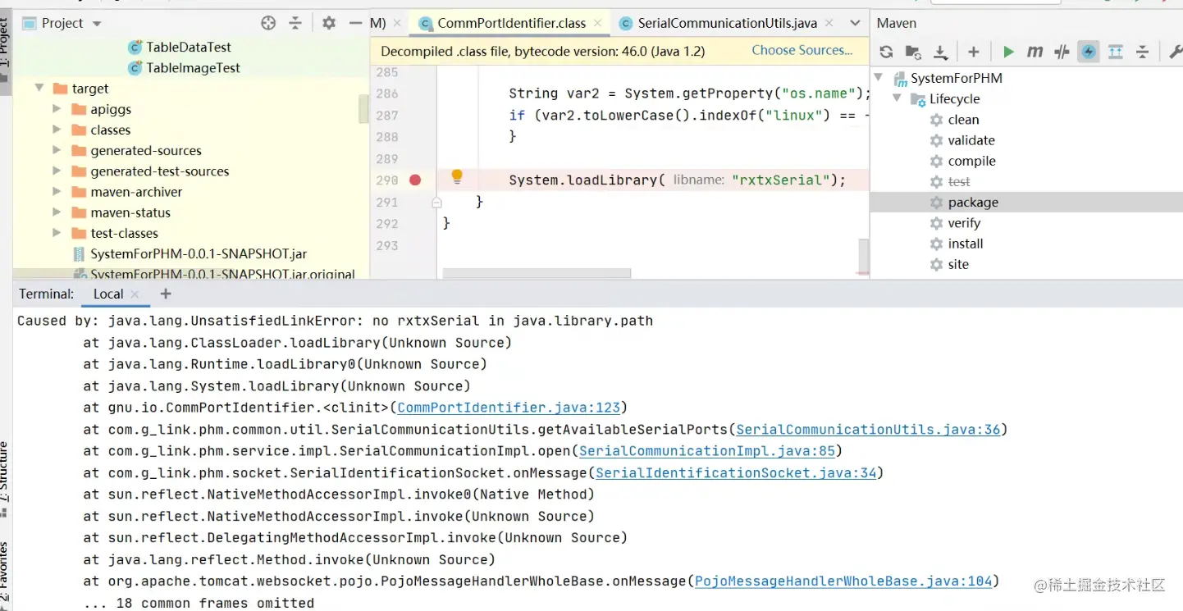Collapse all in the Maven tree
Image resolution: width=1183 pixels, height=611 pixels.
(1142, 52)
